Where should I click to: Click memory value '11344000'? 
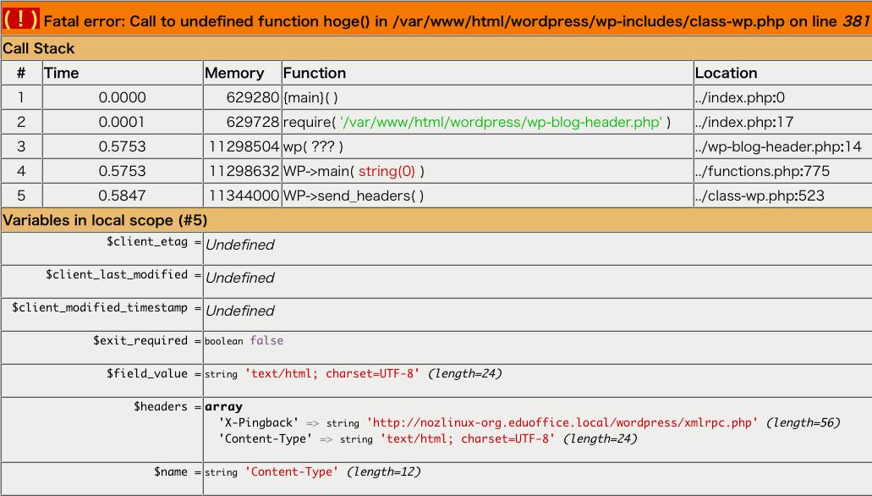tap(244, 196)
